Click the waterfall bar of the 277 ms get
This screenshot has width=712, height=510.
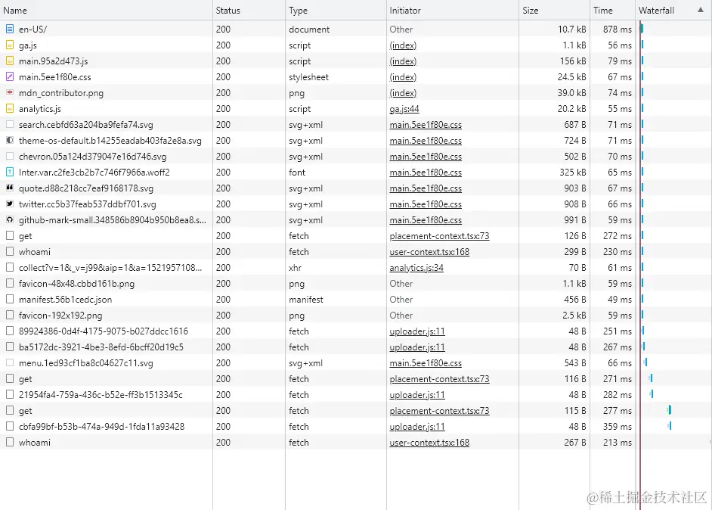(670, 410)
